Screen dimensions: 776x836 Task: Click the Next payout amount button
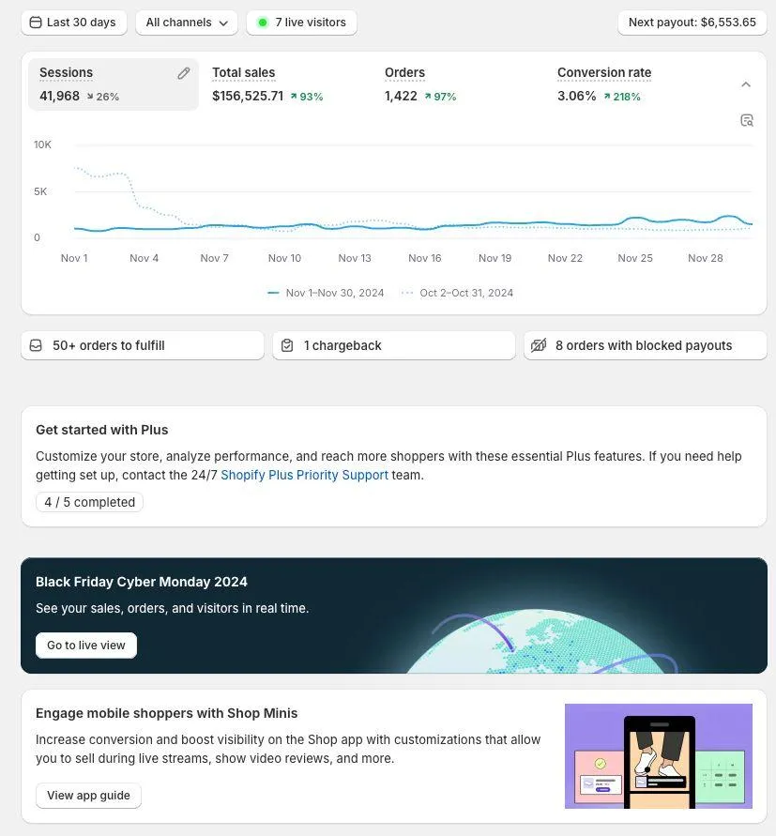point(692,23)
